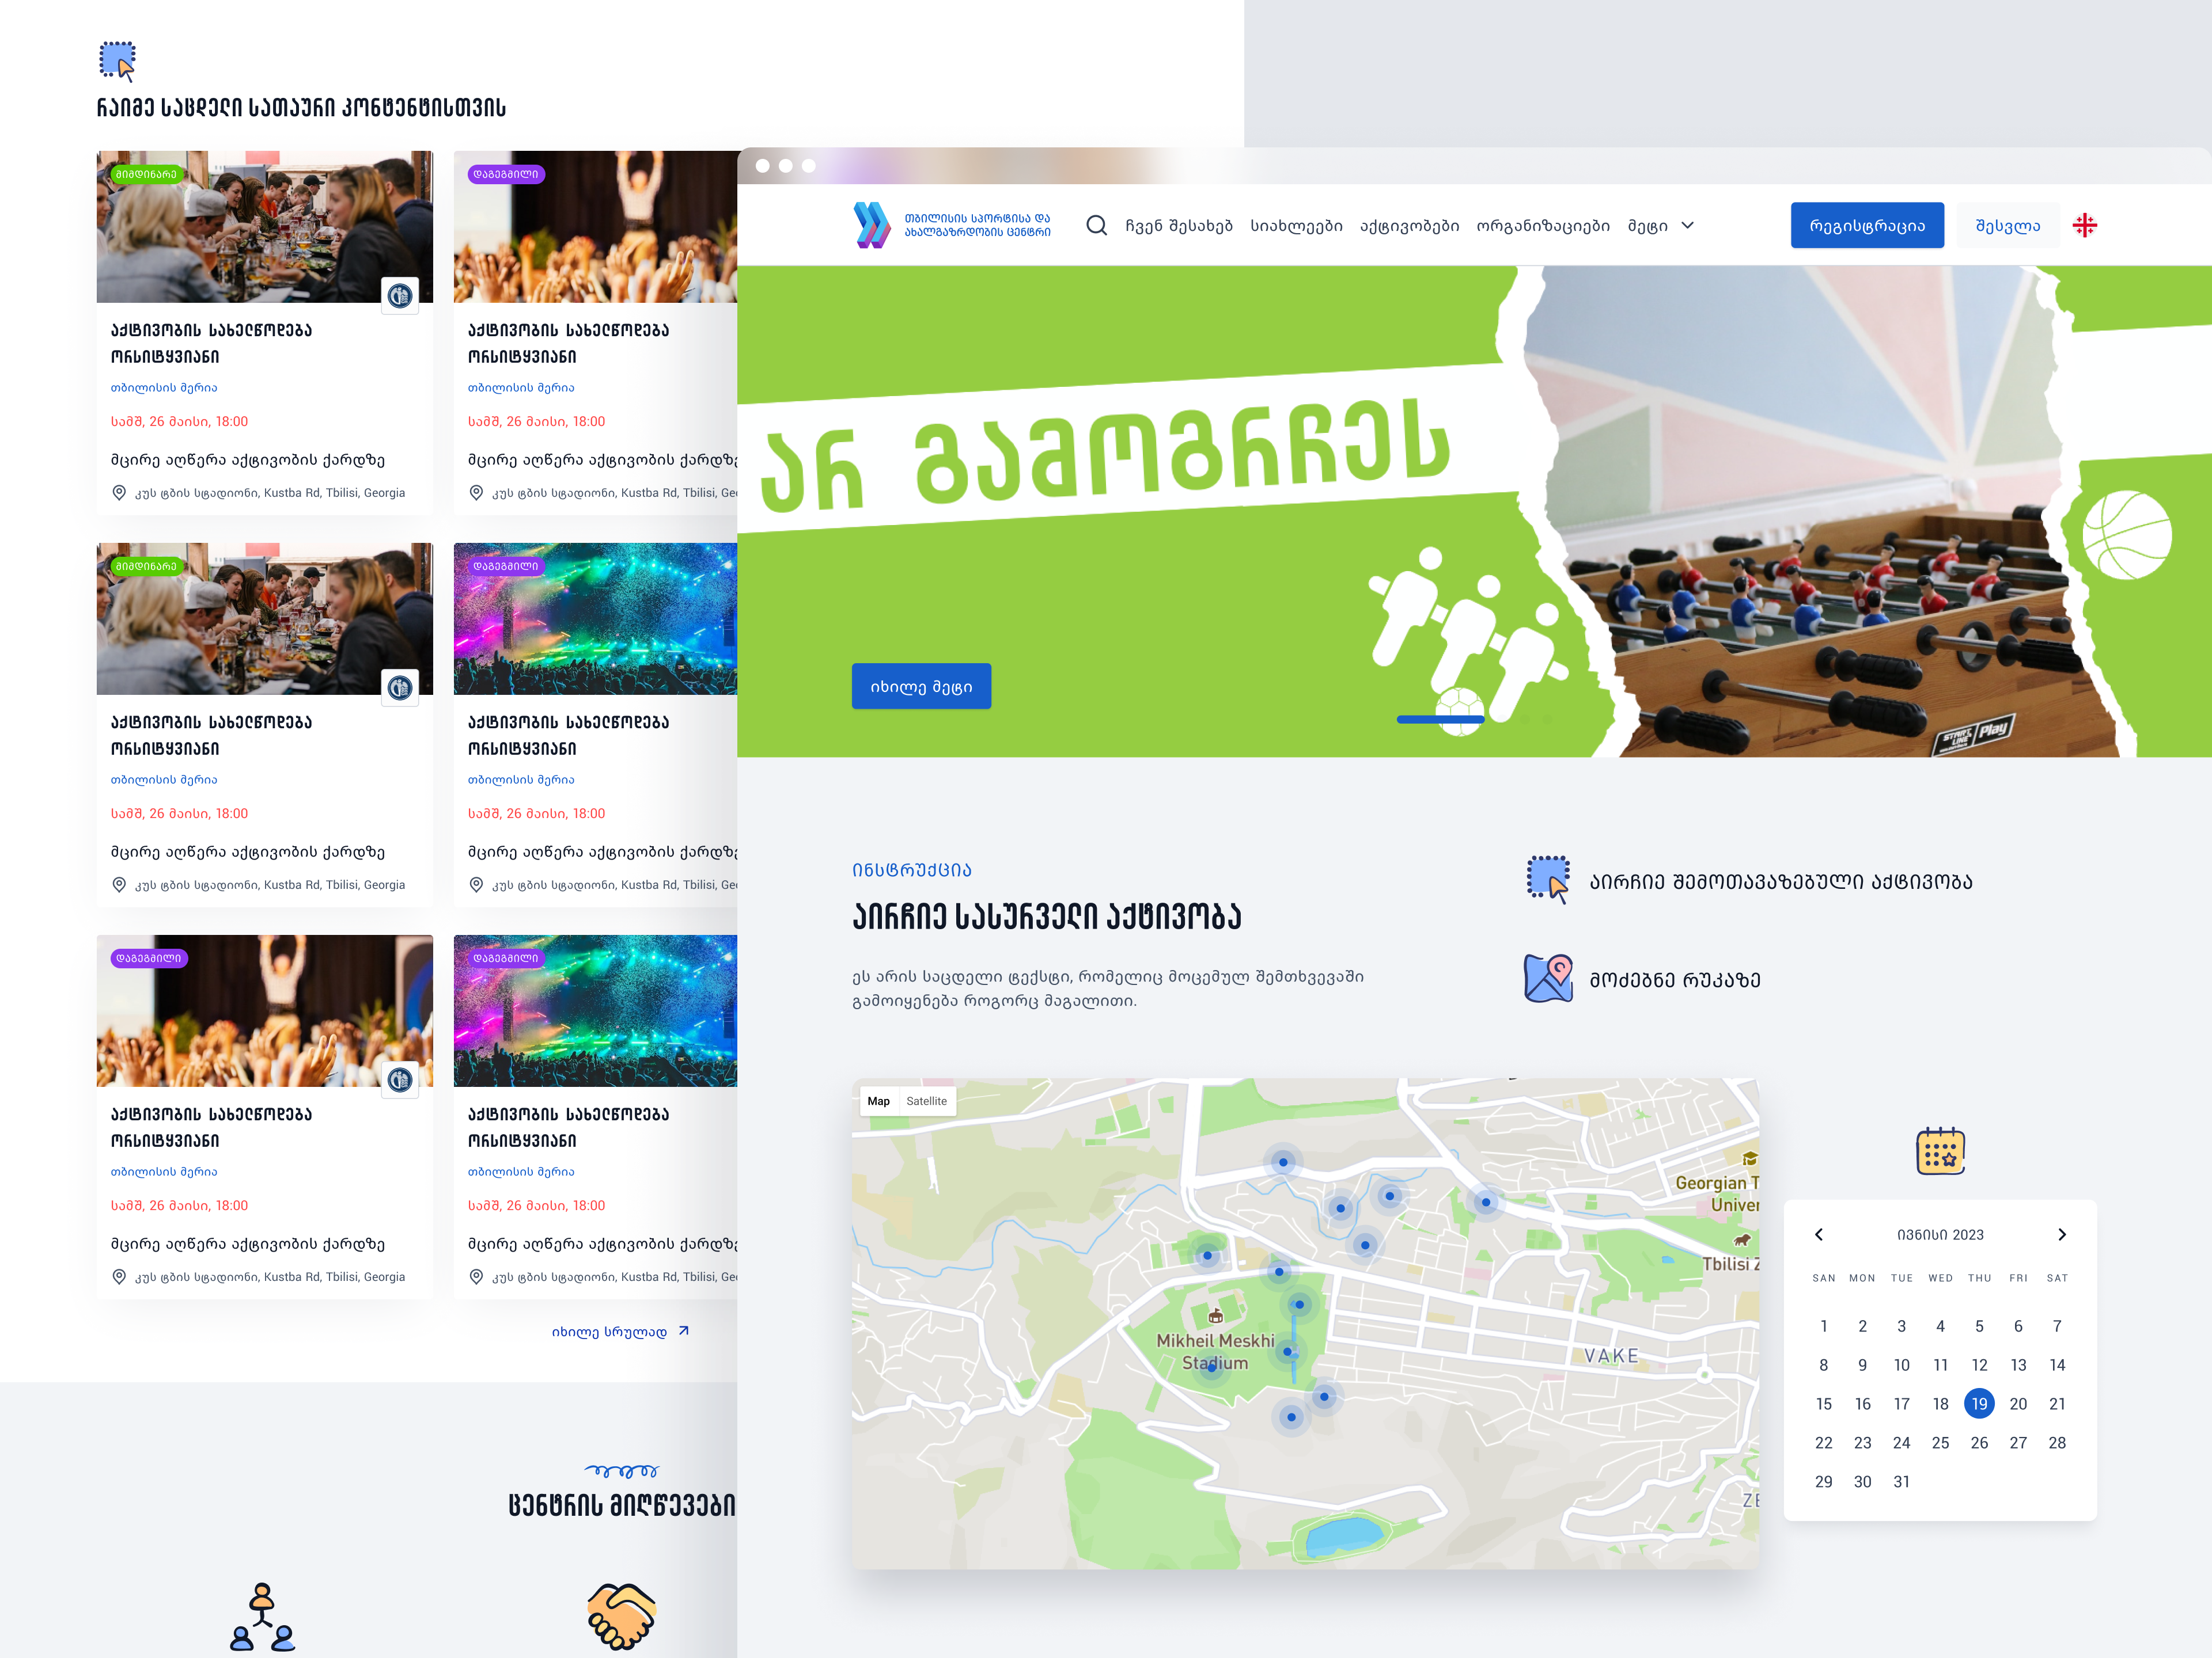Open the "სიახლეები" nav item
This screenshot has width=2212, height=1658.
1296,226
